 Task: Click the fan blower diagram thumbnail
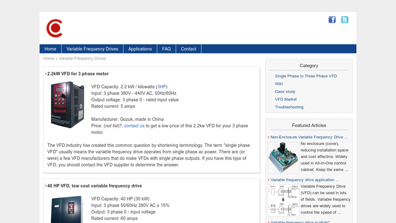coord(283,200)
